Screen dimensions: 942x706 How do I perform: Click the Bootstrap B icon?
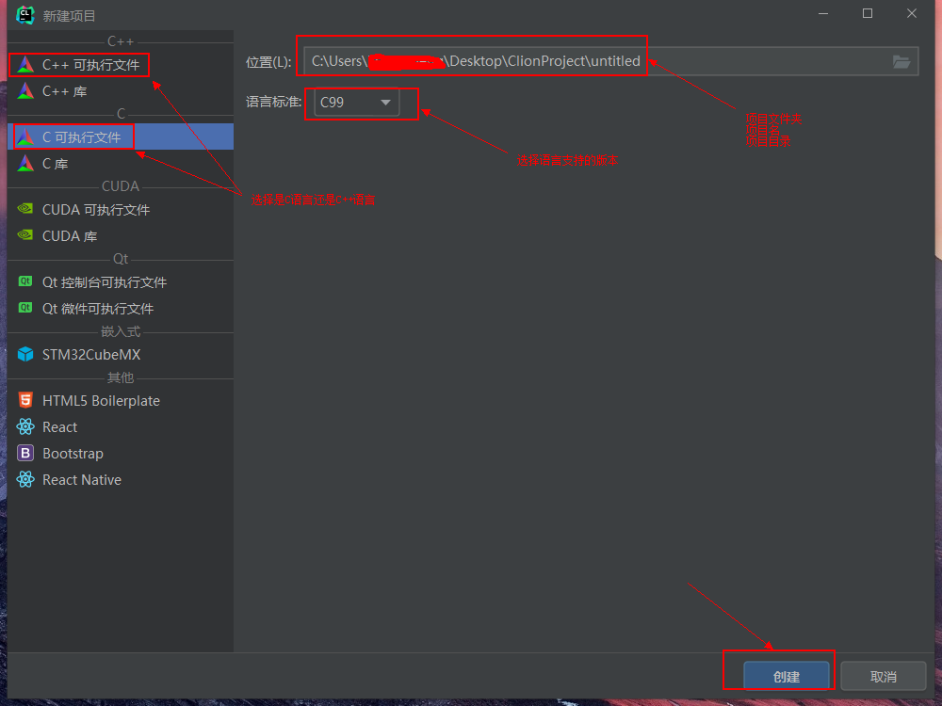[25, 454]
